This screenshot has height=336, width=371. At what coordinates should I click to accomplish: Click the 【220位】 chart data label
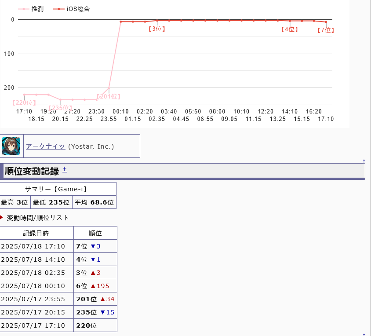pos(24,102)
